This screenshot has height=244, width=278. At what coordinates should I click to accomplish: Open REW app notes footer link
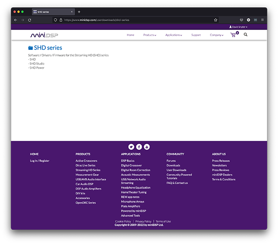coord(130,197)
